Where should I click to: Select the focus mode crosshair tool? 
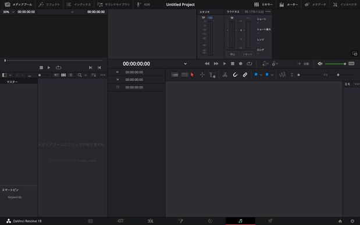pyautogui.click(x=202, y=75)
